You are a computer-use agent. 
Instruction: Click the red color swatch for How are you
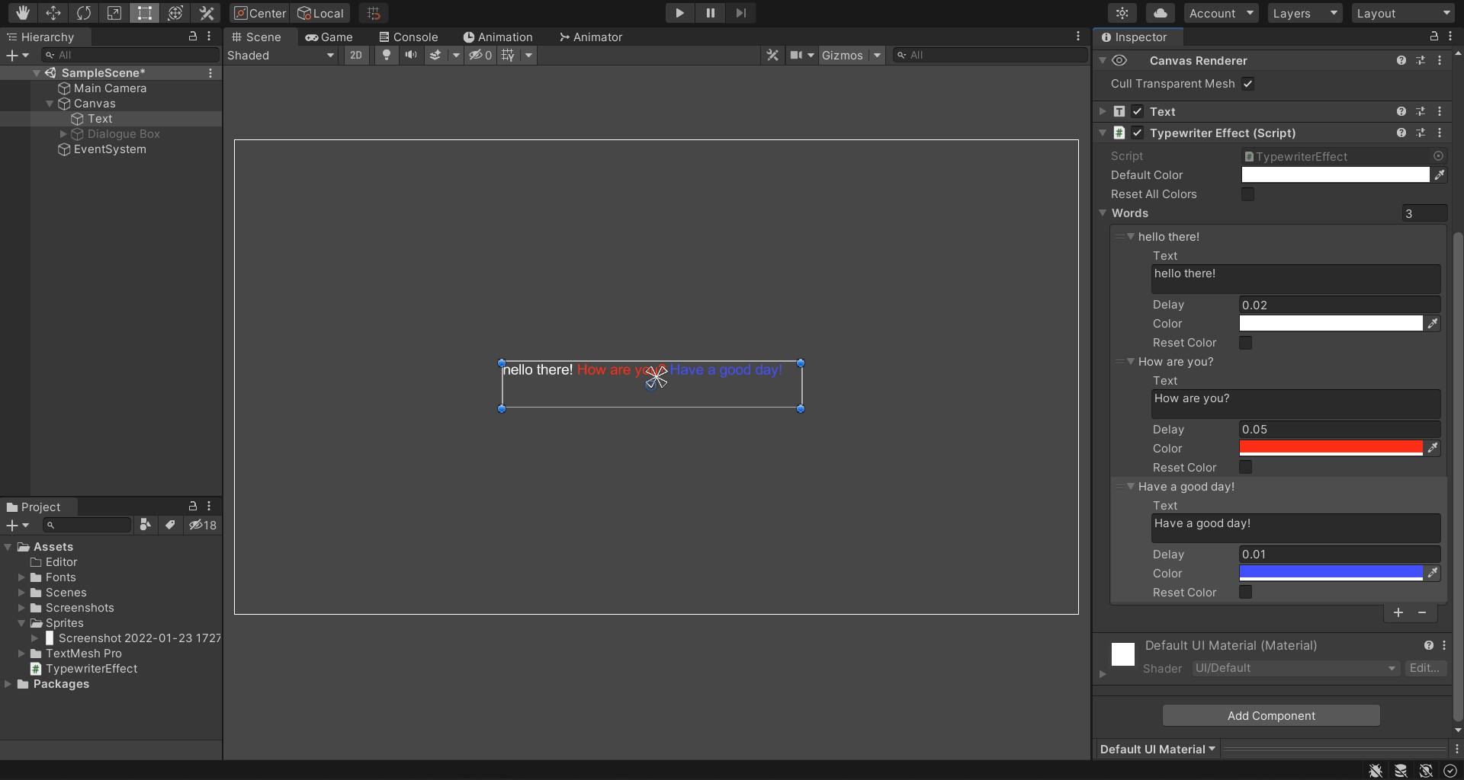point(1330,448)
